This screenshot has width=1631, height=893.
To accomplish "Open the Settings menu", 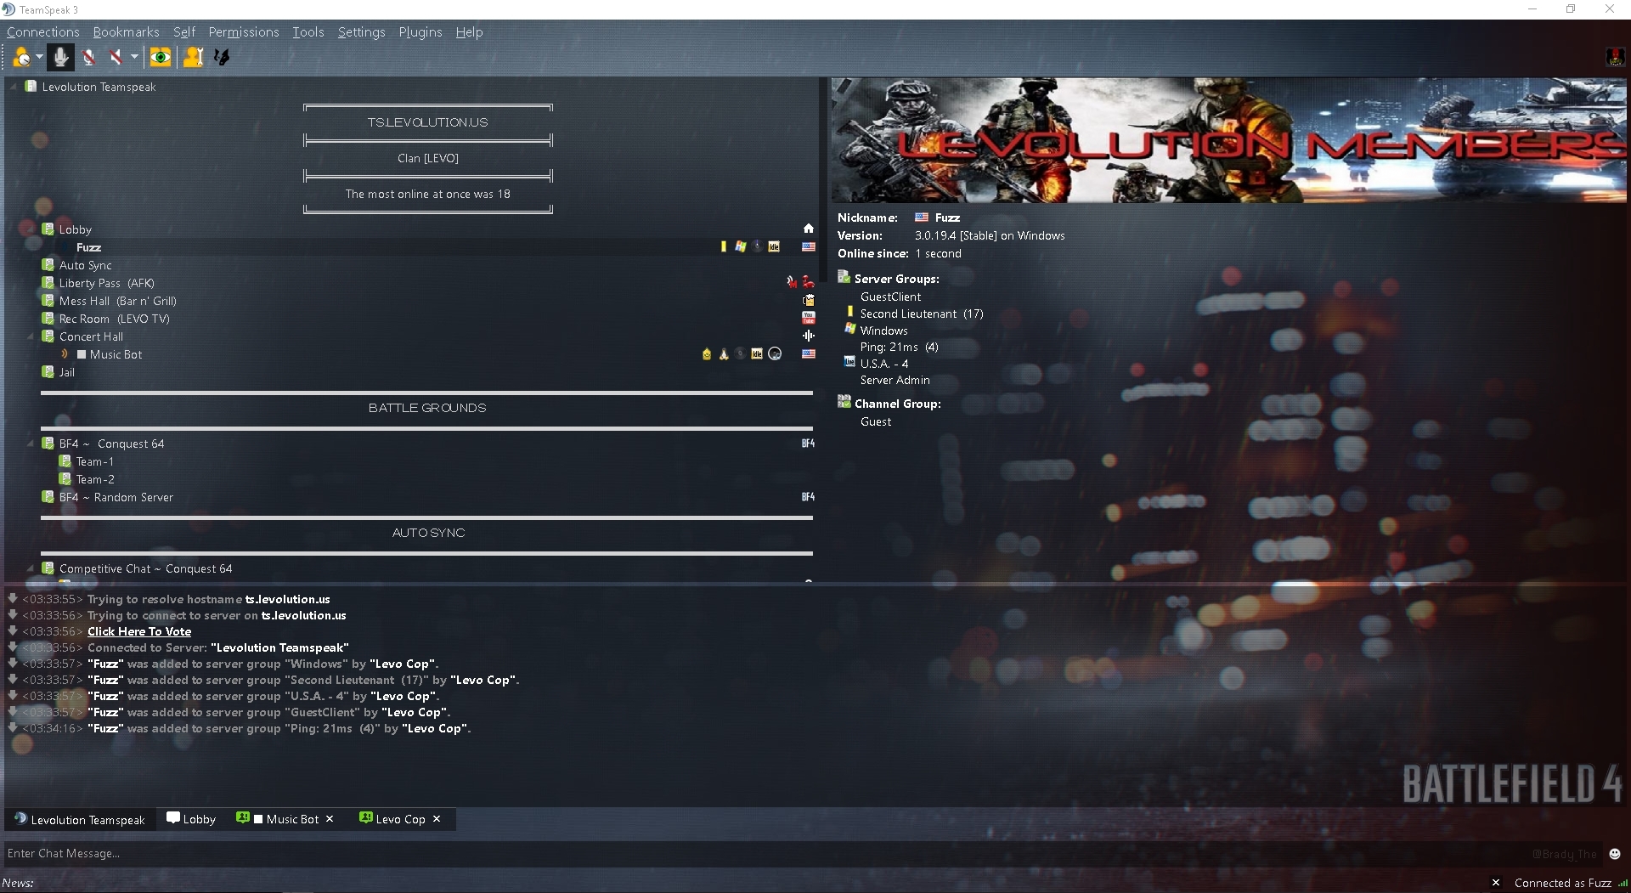I will [x=361, y=32].
